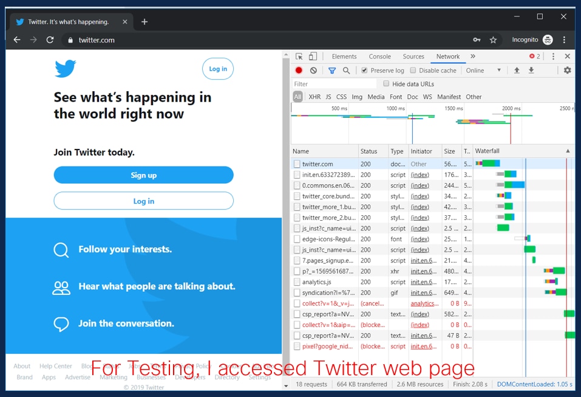Switch to the Sources tab
The image size is (581, 397).
(413, 57)
